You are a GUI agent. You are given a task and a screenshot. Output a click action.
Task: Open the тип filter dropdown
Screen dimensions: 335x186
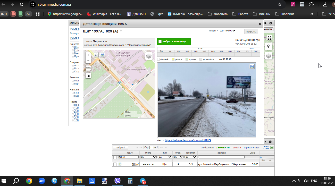click(165, 157)
